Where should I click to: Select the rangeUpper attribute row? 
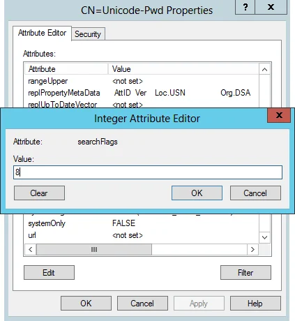(142, 81)
